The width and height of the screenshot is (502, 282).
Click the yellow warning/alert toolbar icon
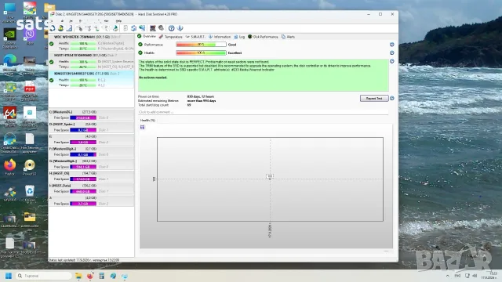coord(61,28)
